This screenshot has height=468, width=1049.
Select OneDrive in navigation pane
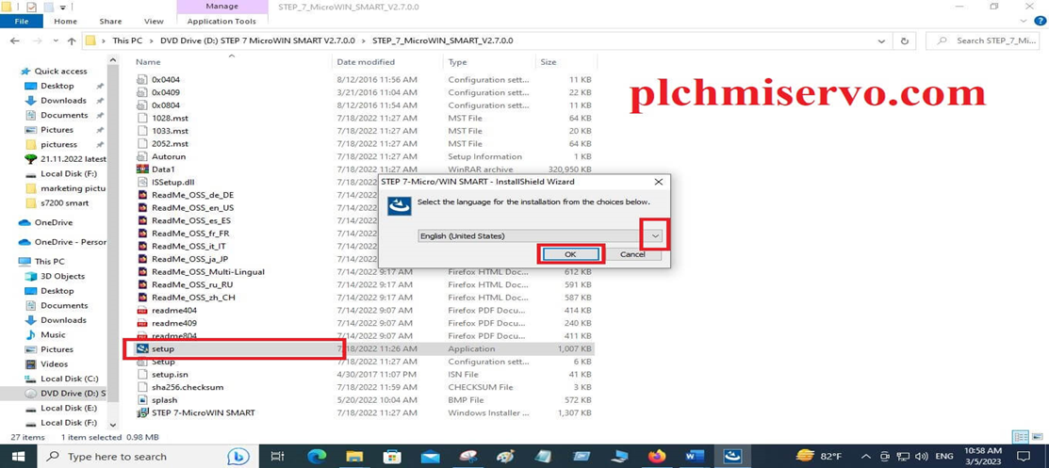click(x=54, y=222)
